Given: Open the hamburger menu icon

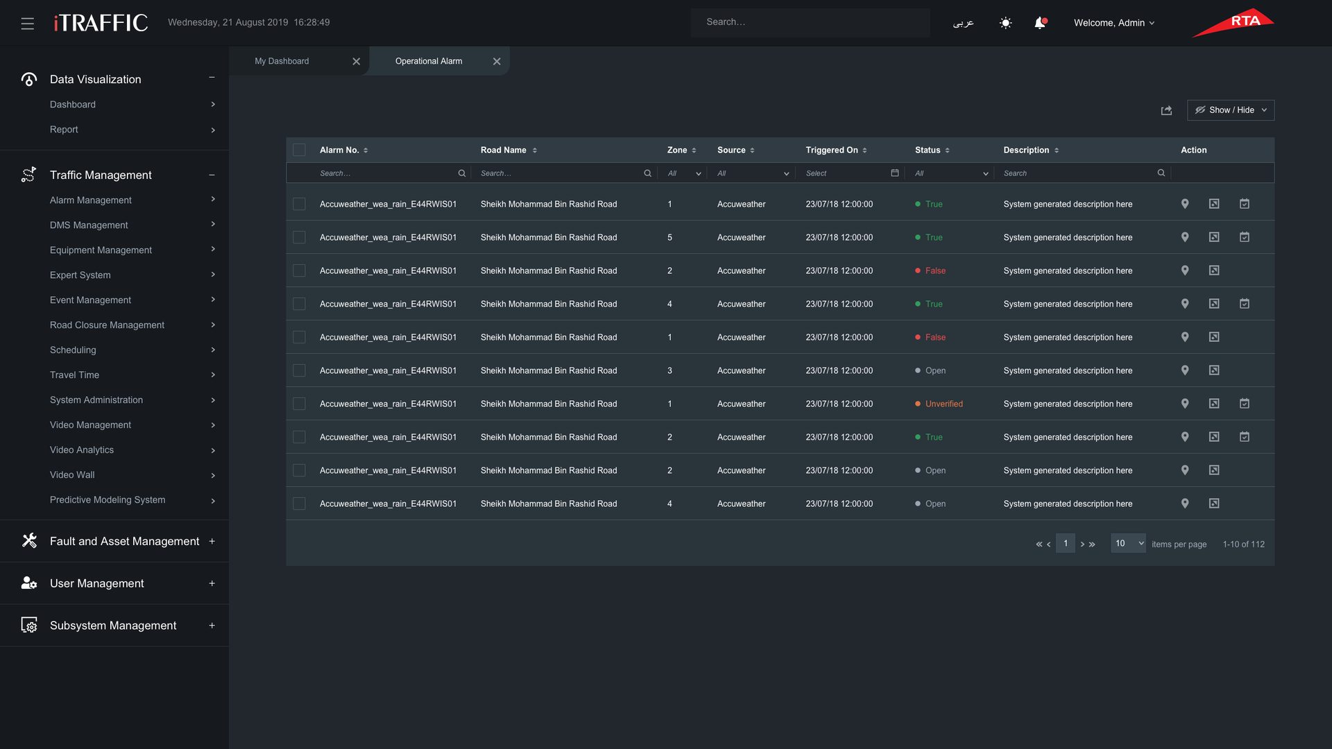Looking at the screenshot, I should pos(28,24).
